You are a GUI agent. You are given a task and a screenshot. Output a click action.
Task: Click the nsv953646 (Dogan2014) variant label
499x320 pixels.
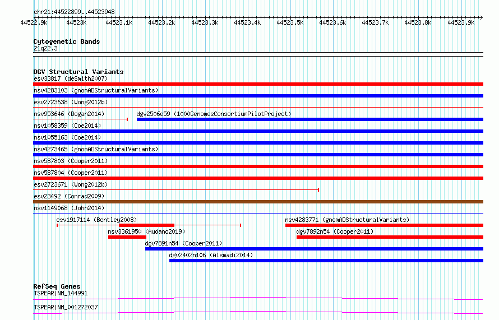[x=69, y=114]
